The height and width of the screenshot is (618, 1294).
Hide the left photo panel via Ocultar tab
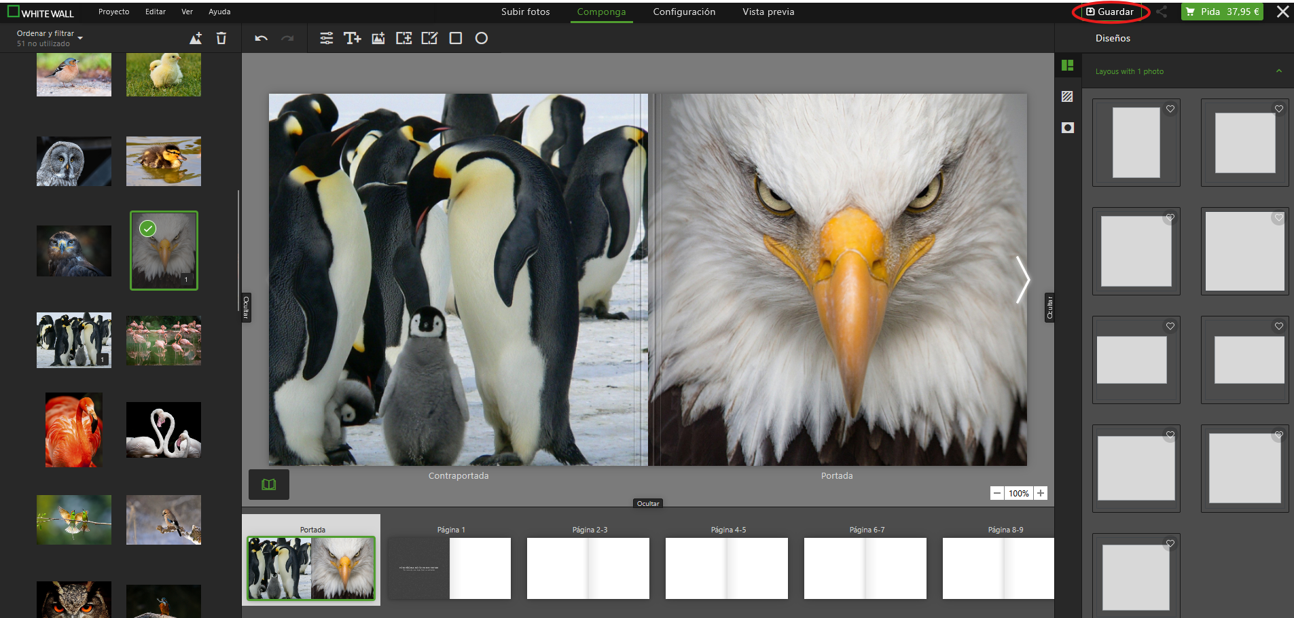pyautogui.click(x=246, y=308)
